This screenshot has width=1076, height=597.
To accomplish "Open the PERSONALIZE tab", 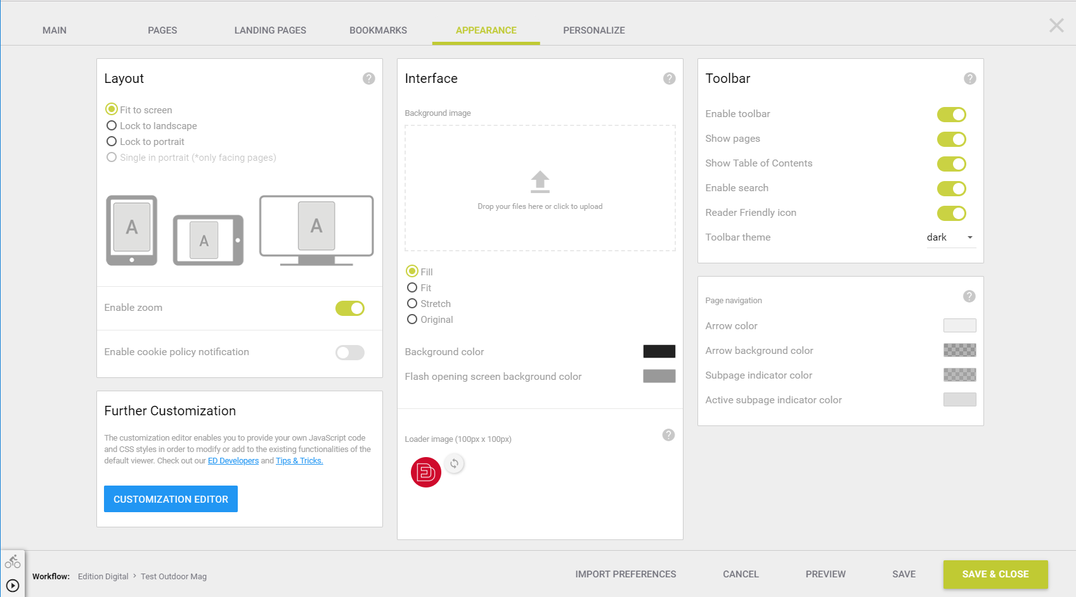I will (593, 30).
